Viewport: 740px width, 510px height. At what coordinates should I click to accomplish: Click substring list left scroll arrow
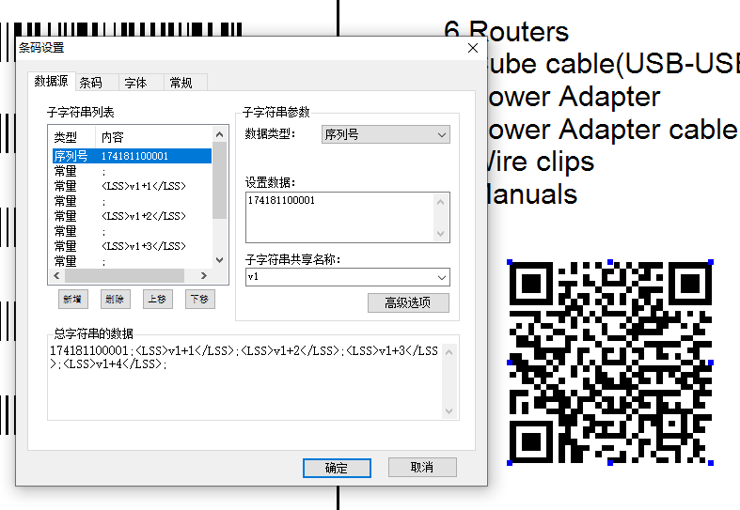point(57,276)
